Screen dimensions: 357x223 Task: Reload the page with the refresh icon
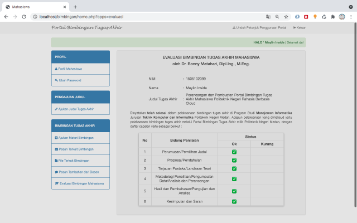point(24,17)
